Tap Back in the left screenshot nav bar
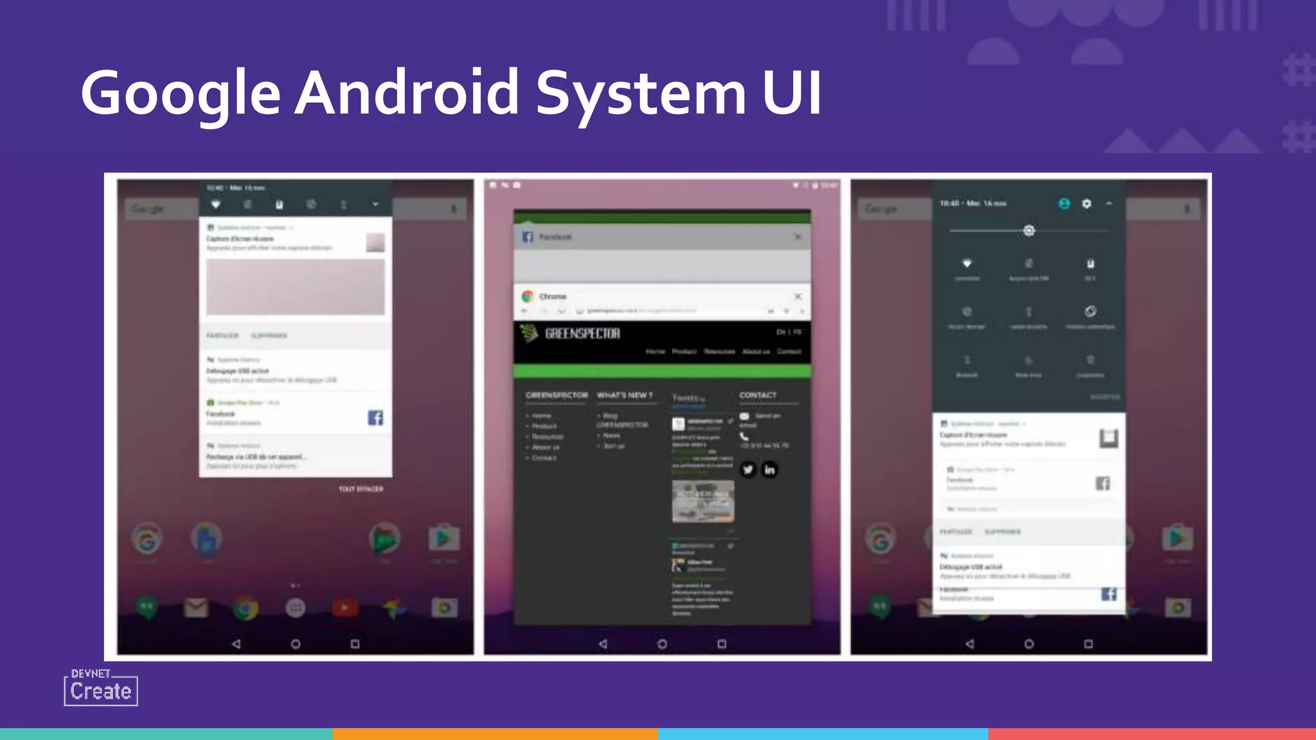Viewport: 1316px width, 740px height. (236, 644)
